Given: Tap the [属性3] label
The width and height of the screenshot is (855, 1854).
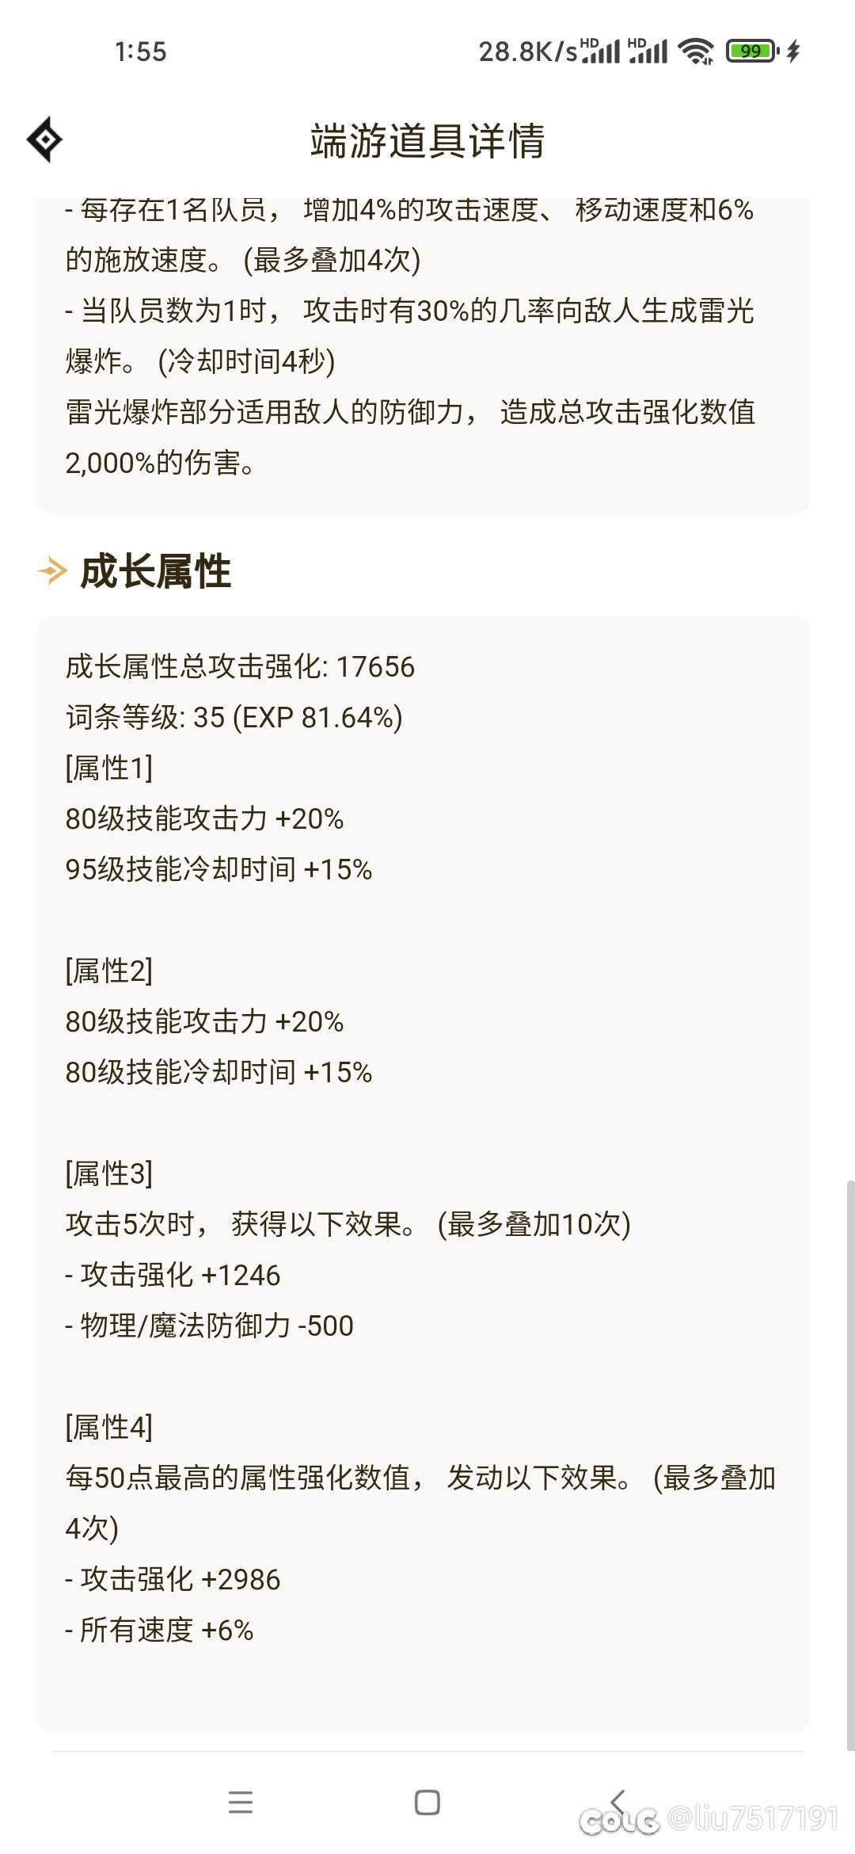Looking at the screenshot, I should (109, 1173).
